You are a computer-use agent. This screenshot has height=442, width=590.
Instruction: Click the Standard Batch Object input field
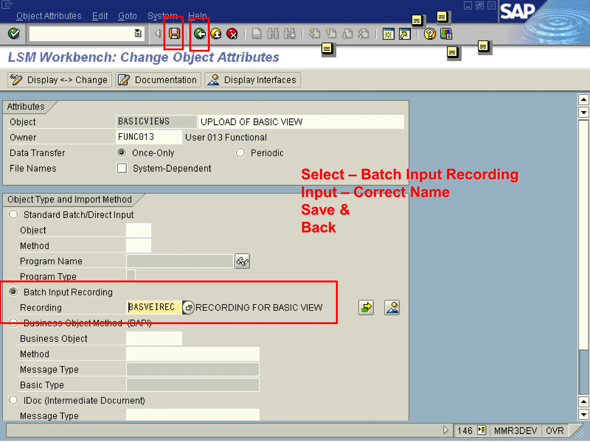[x=139, y=230]
